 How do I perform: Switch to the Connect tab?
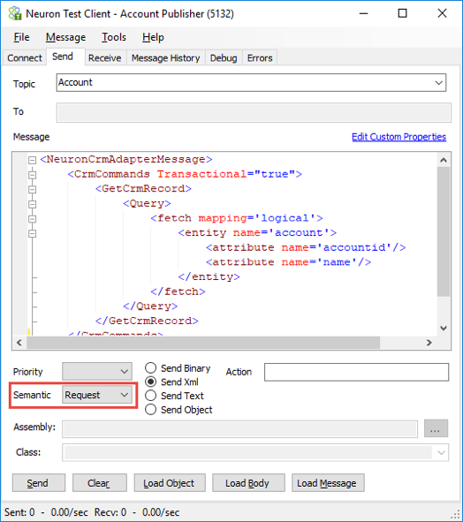[25, 58]
